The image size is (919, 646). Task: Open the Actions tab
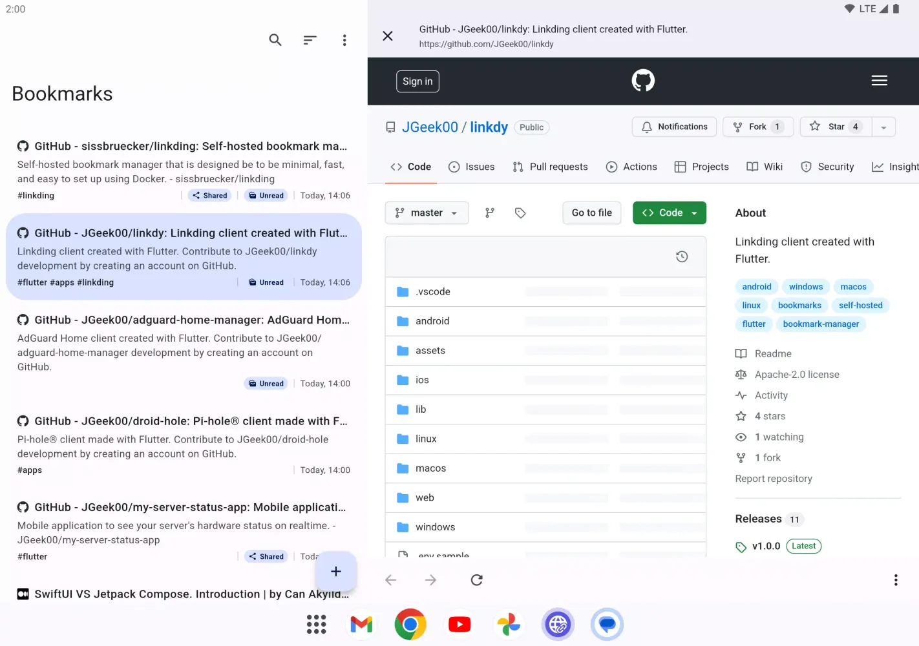pos(631,167)
